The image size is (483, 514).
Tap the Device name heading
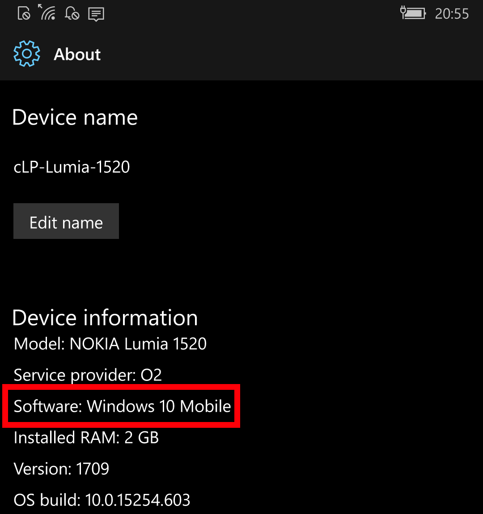75,117
